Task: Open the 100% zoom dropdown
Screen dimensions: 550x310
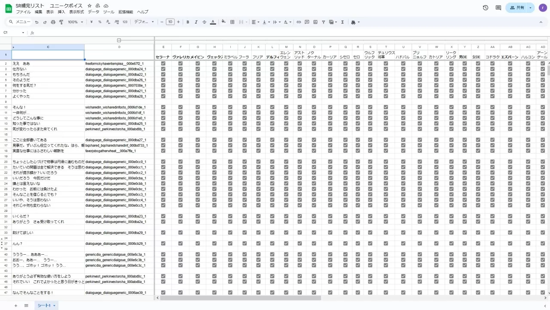Action: coord(76,22)
